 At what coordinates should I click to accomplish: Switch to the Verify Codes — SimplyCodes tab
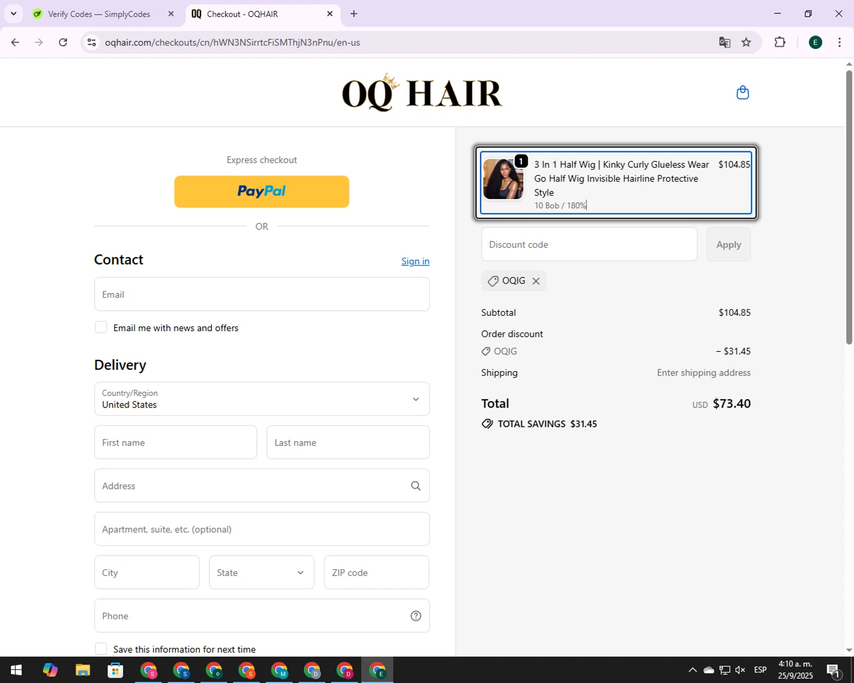(98, 14)
